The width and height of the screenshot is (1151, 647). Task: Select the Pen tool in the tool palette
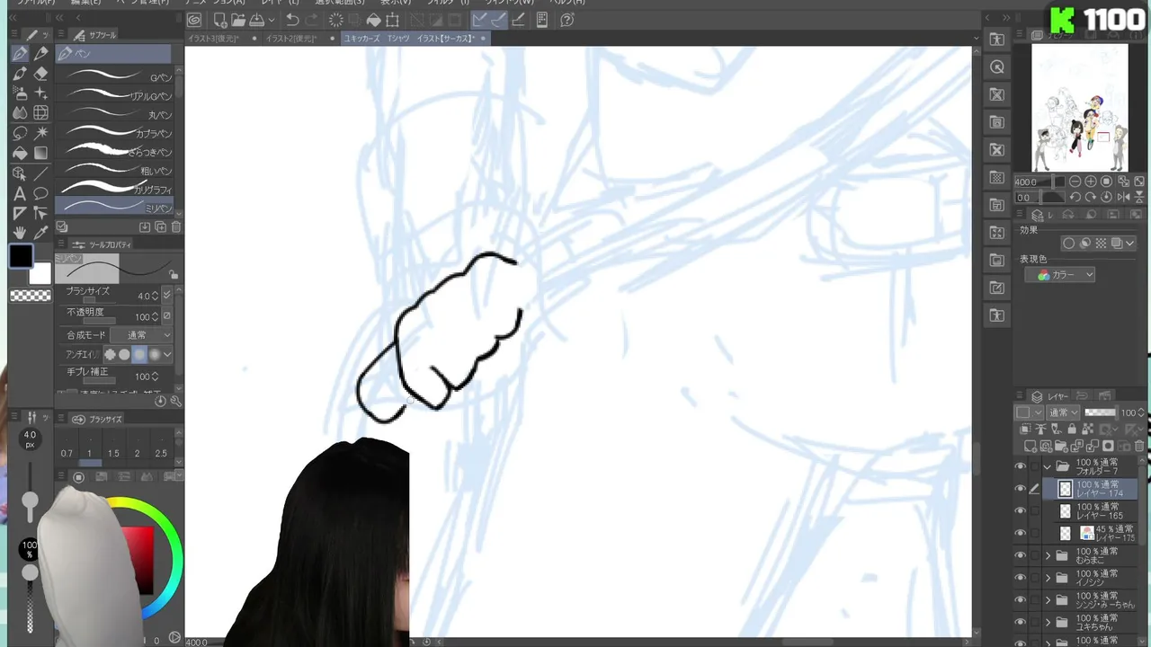pyautogui.click(x=20, y=54)
